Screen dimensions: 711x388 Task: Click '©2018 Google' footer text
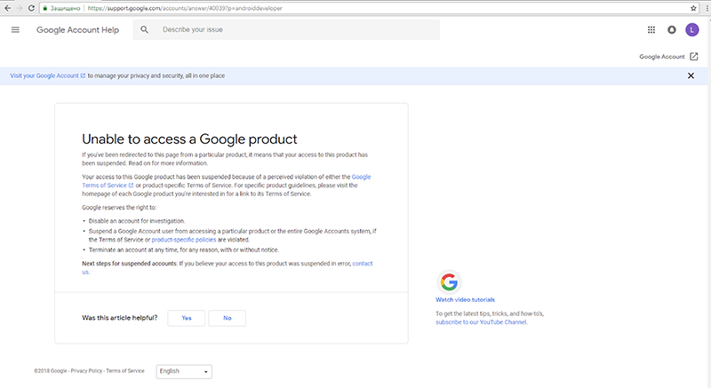(x=51, y=371)
